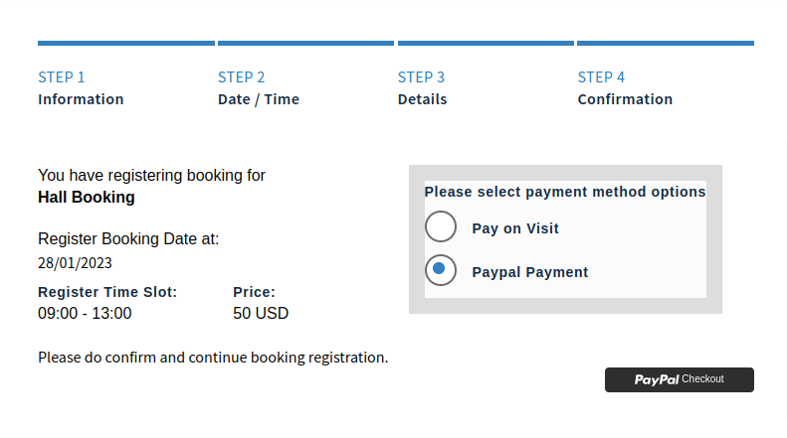Go to Step 1 Information tab
Viewport: 787px width, 438px height.
[x=81, y=87]
